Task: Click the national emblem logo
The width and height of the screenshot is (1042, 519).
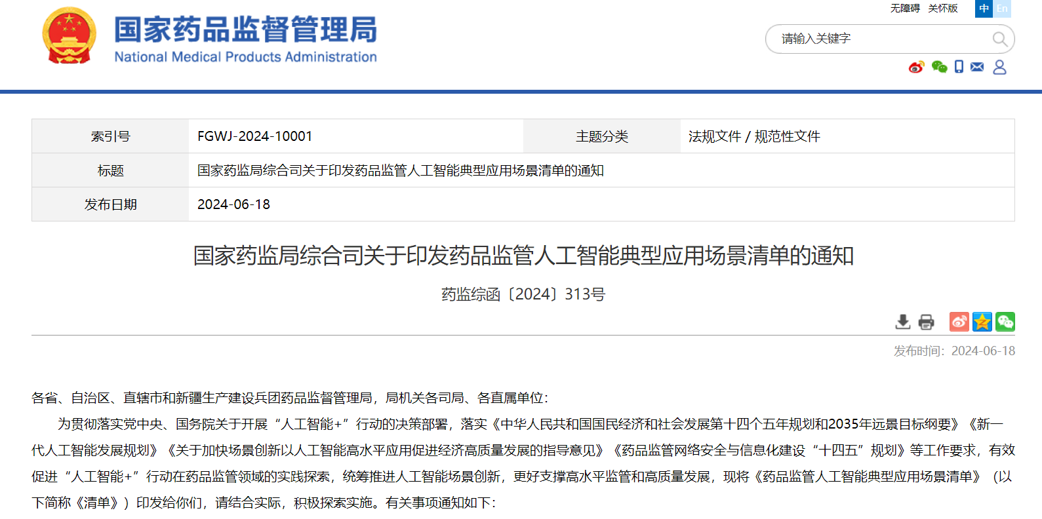Action: pos(69,36)
